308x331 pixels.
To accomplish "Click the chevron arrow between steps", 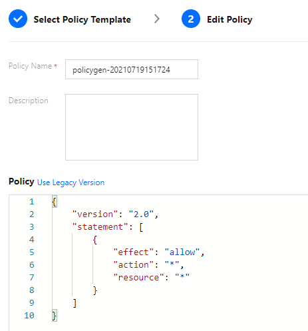I will point(157,19).
